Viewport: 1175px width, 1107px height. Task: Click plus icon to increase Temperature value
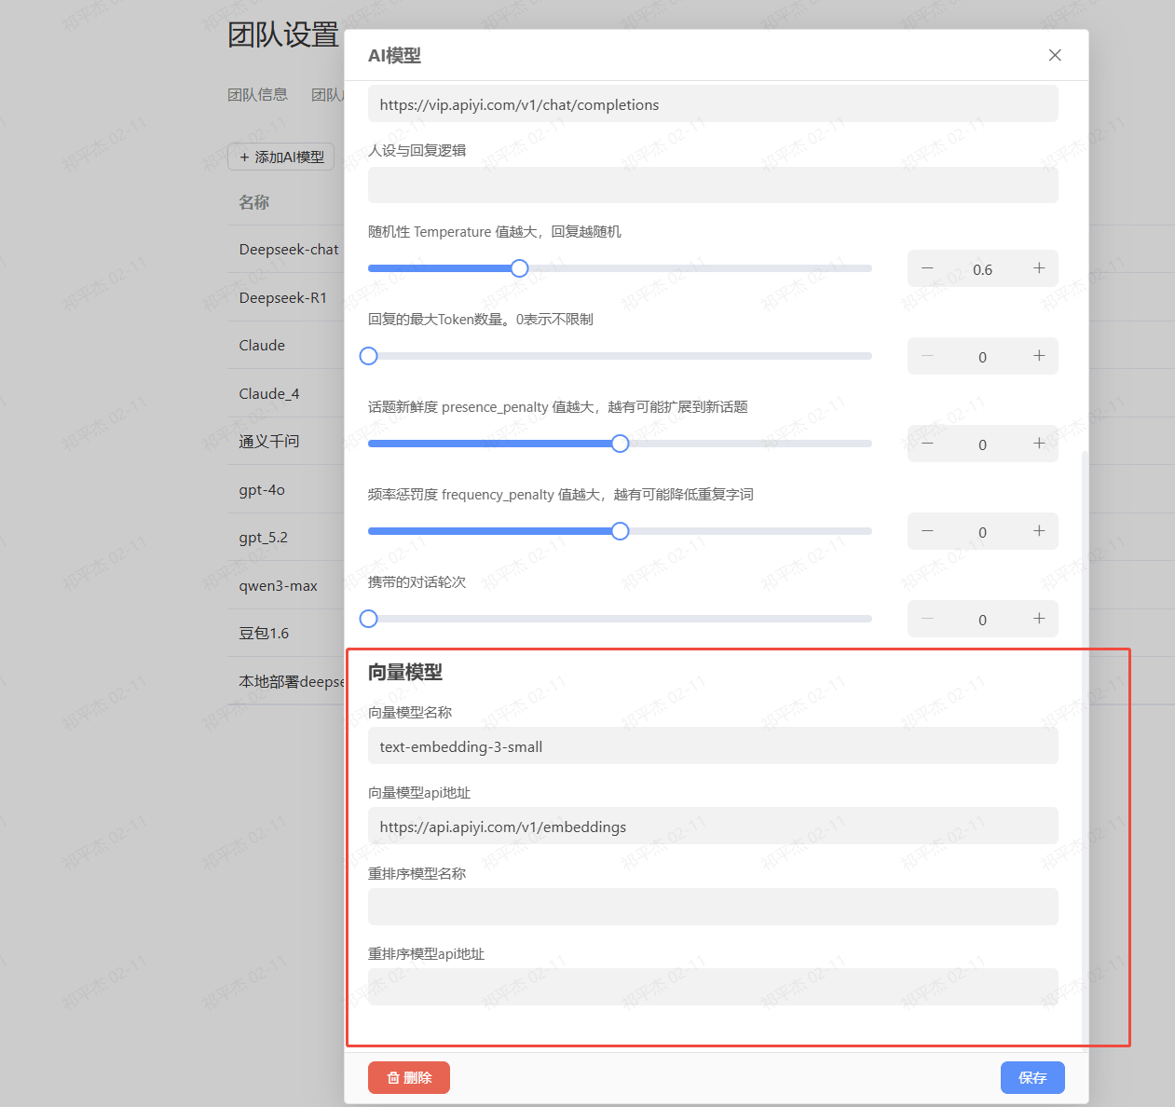[1039, 268]
